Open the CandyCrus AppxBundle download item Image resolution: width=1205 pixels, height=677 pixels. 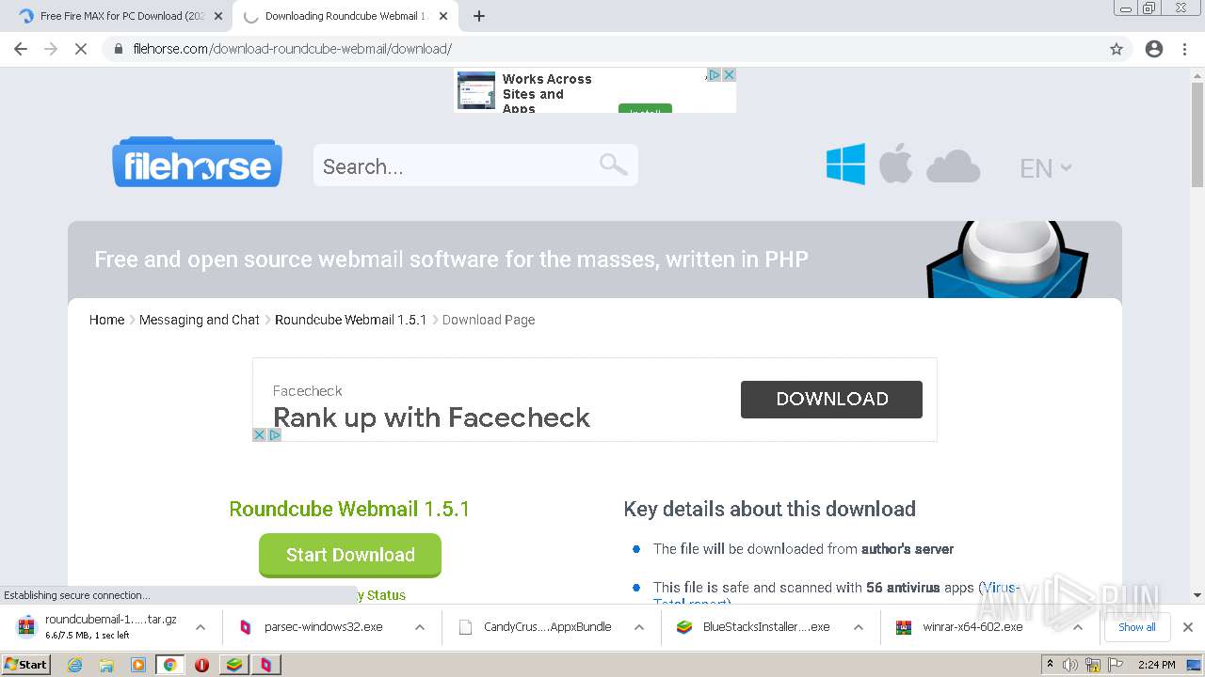pos(535,627)
